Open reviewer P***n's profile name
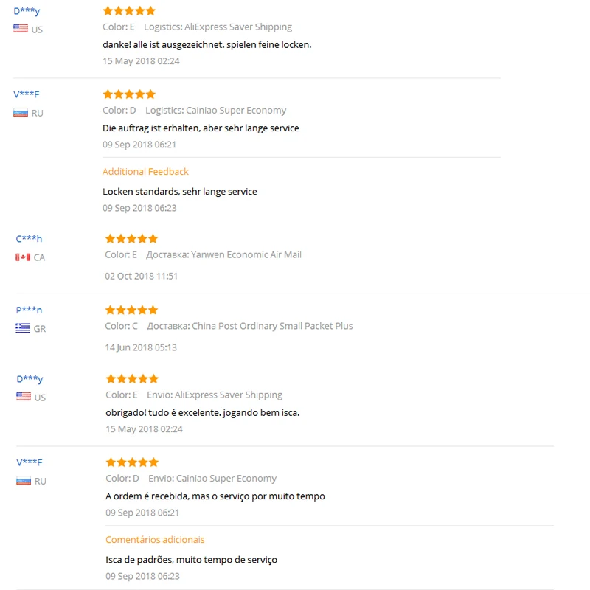Image resolution: width=590 pixels, height=590 pixels. (x=29, y=310)
